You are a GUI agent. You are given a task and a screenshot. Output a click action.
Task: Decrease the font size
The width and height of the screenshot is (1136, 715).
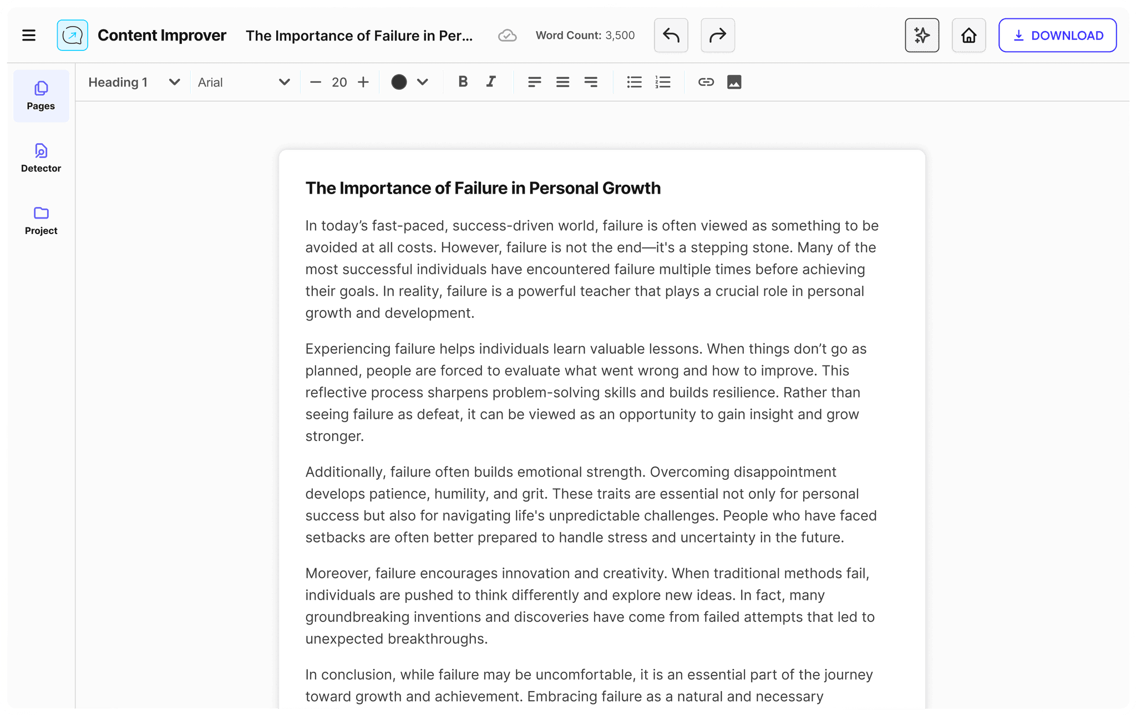click(x=316, y=82)
